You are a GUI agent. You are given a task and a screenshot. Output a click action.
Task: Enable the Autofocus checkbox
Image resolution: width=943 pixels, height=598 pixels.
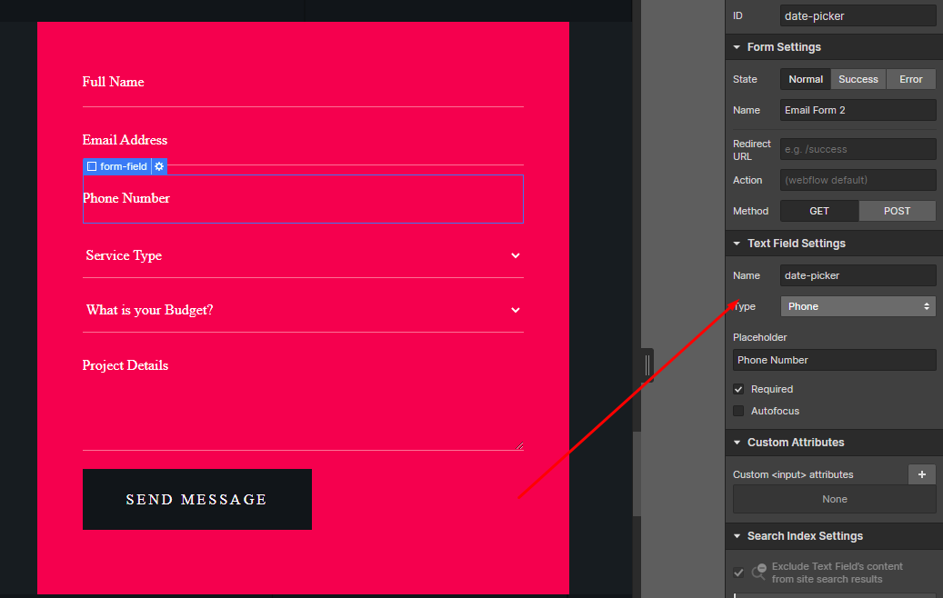pos(738,411)
